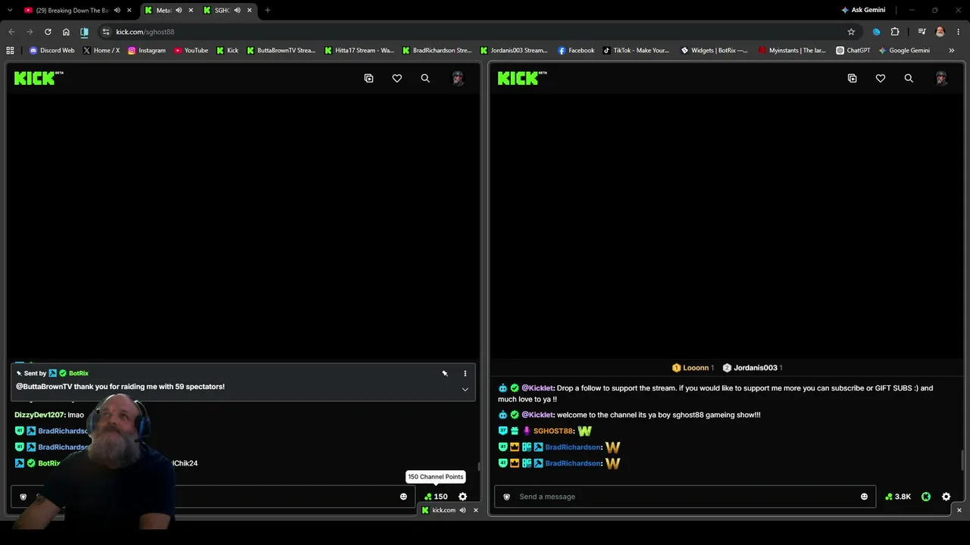Click the Jordanis003 leaderboard entry

753,368
